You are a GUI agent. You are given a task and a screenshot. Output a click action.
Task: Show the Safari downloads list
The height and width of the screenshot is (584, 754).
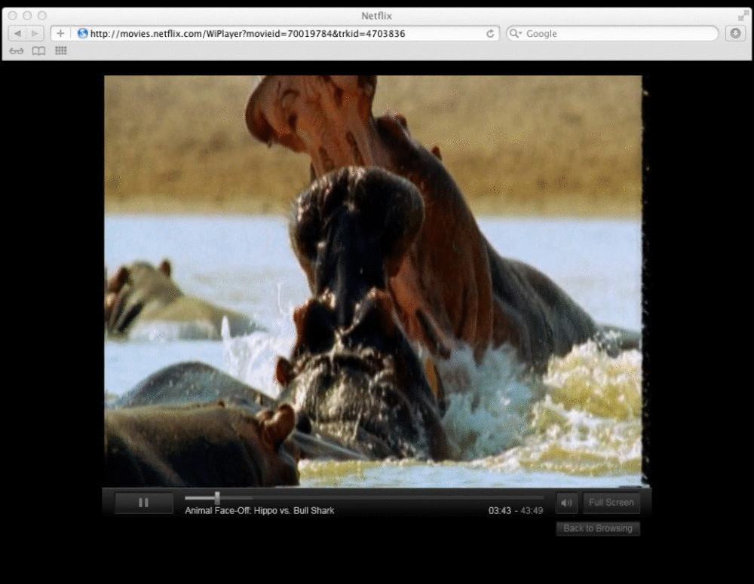[735, 33]
